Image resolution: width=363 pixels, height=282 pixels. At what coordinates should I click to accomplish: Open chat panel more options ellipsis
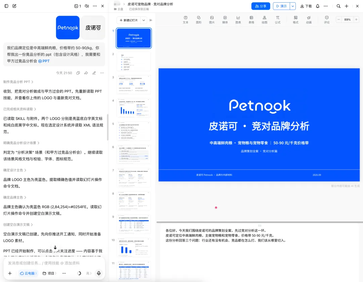[95, 6]
